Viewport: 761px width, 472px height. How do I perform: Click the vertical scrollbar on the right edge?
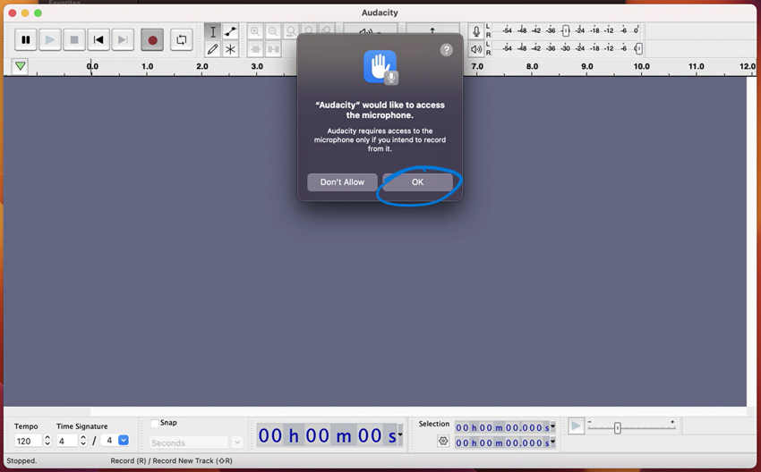pos(751,241)
